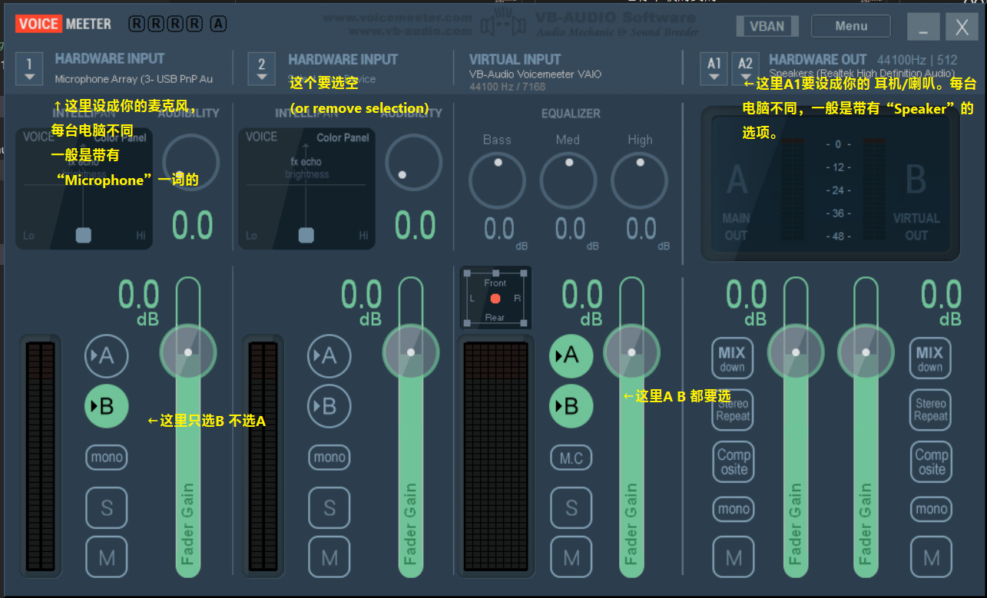The image size is (987, 598).
Task: Toggle mono on the B bus output
Action: 931,509
